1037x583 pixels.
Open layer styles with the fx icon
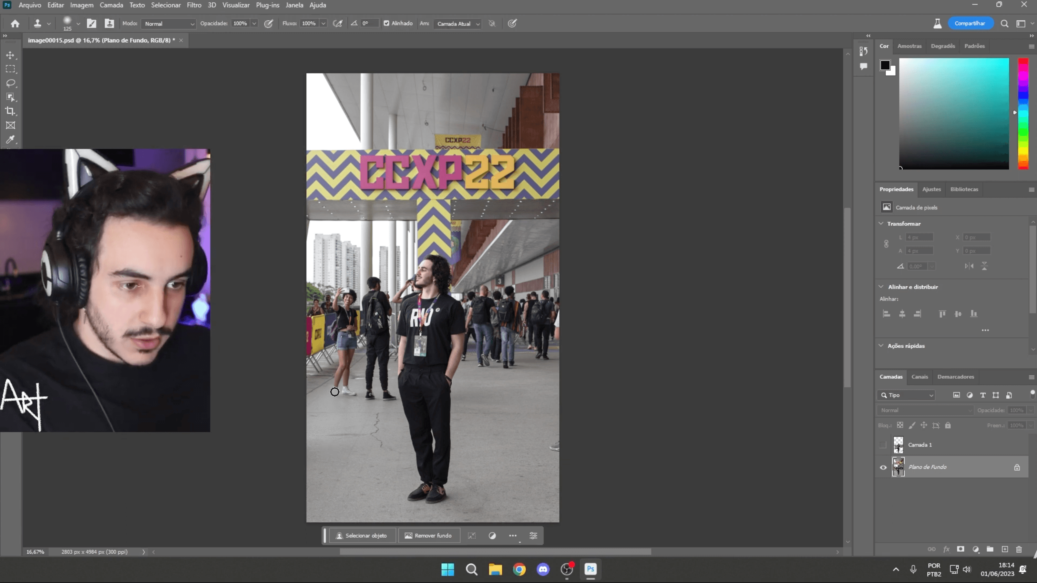coord(946,549)
